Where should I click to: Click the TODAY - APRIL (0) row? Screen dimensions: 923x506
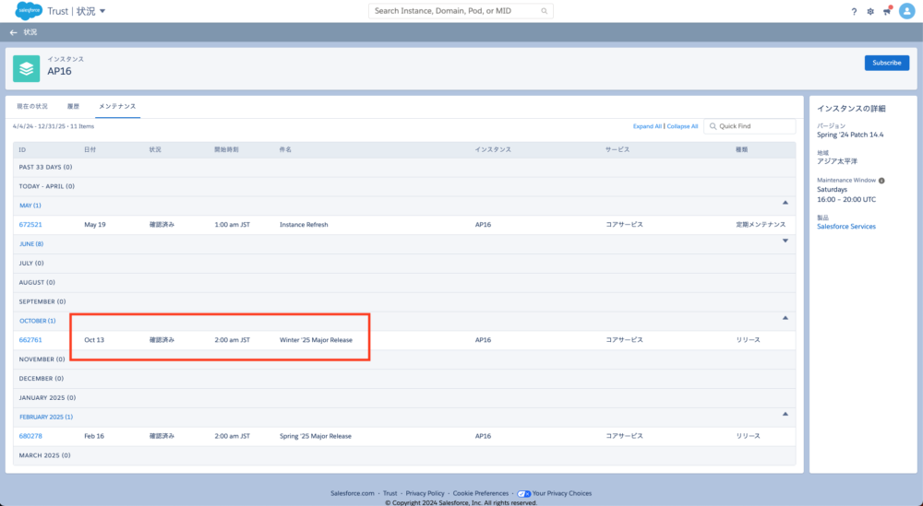point(404,186)
